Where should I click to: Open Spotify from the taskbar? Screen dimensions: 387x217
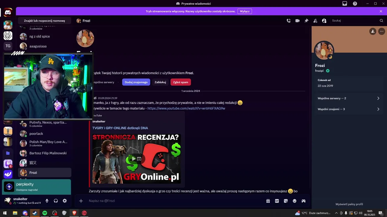(45, 213)
